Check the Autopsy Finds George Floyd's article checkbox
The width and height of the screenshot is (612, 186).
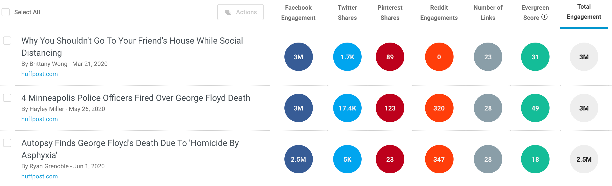(7, 143)
